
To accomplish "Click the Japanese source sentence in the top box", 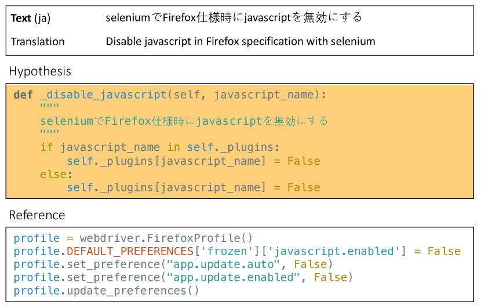I will 234,18.
